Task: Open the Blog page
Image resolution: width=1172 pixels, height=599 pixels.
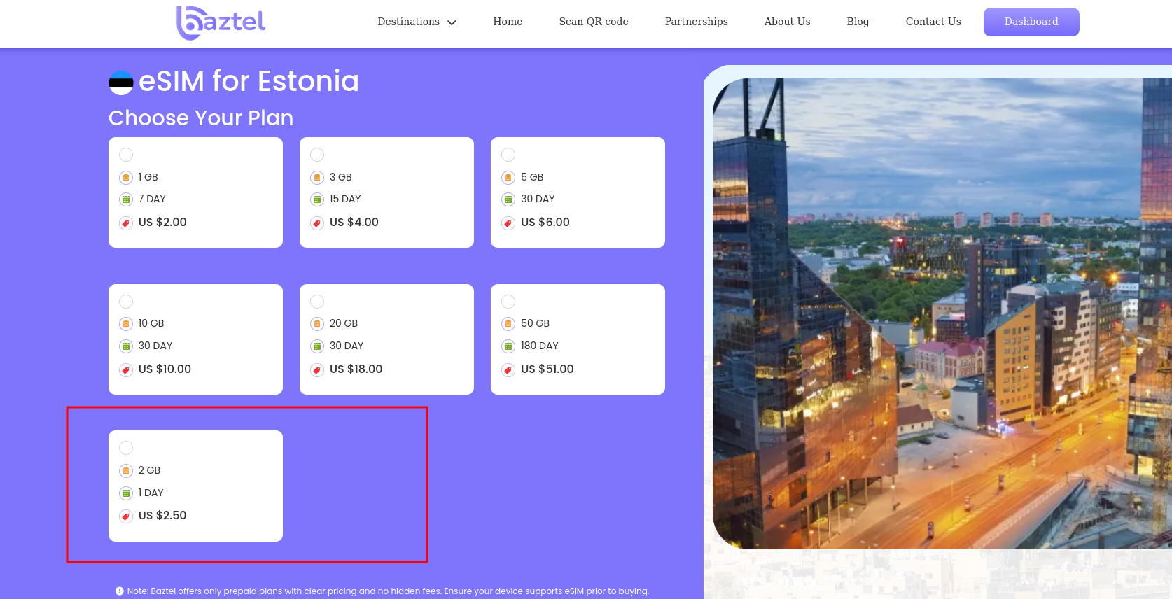Action: (858, 22)
